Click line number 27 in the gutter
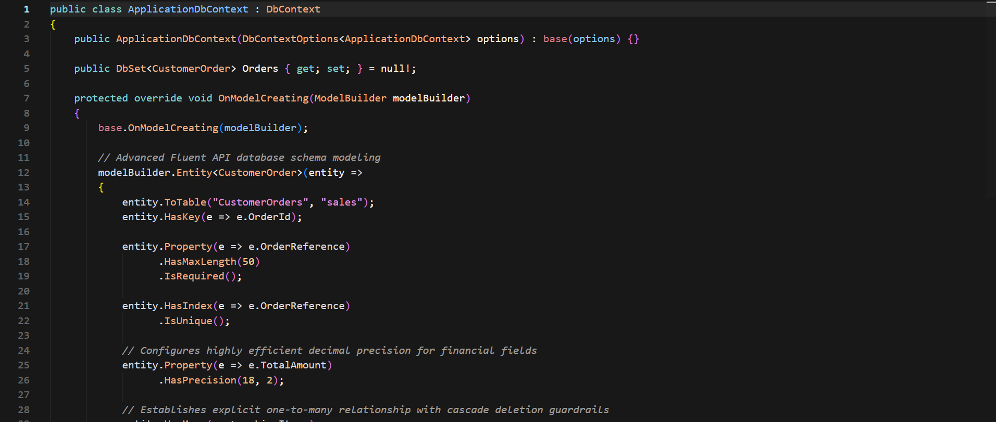This screenshot has height=422, width=996. (x=24, y=395)
